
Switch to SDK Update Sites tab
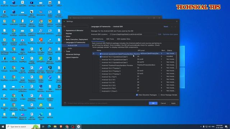pyautogui.click(x=124, y=39)
